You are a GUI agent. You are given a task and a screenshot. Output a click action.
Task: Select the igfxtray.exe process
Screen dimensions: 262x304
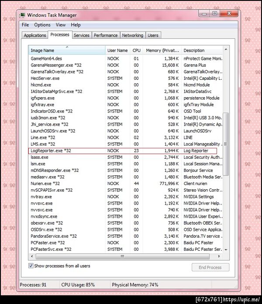point(126,105)
